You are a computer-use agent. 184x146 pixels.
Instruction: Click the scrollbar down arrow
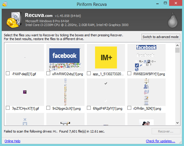[177, 123]
